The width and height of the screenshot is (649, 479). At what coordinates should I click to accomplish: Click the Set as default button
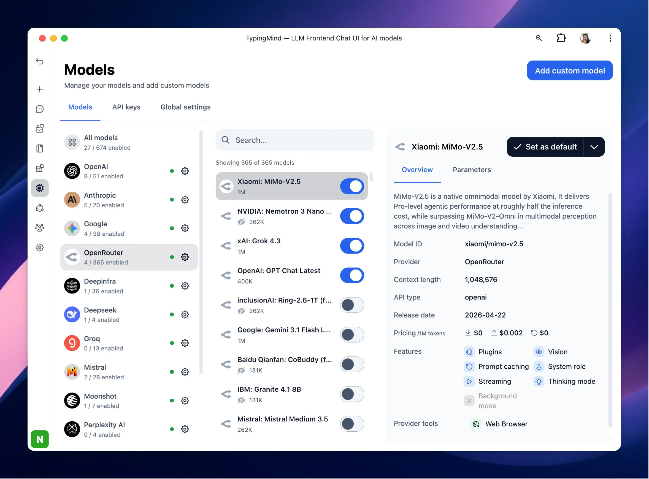tap(545, 147)
